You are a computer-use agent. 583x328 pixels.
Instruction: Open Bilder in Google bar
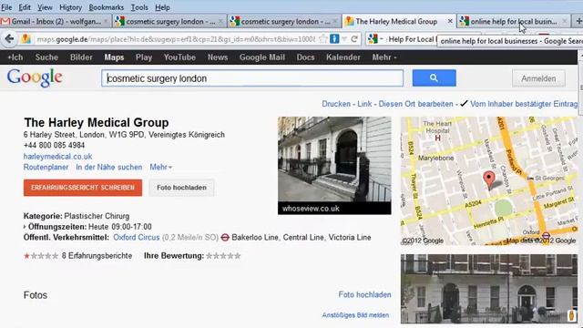[81, 57]
